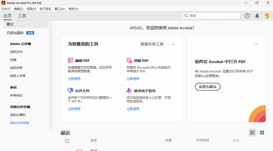Sort recent files by 名称 column

(94, 140)
